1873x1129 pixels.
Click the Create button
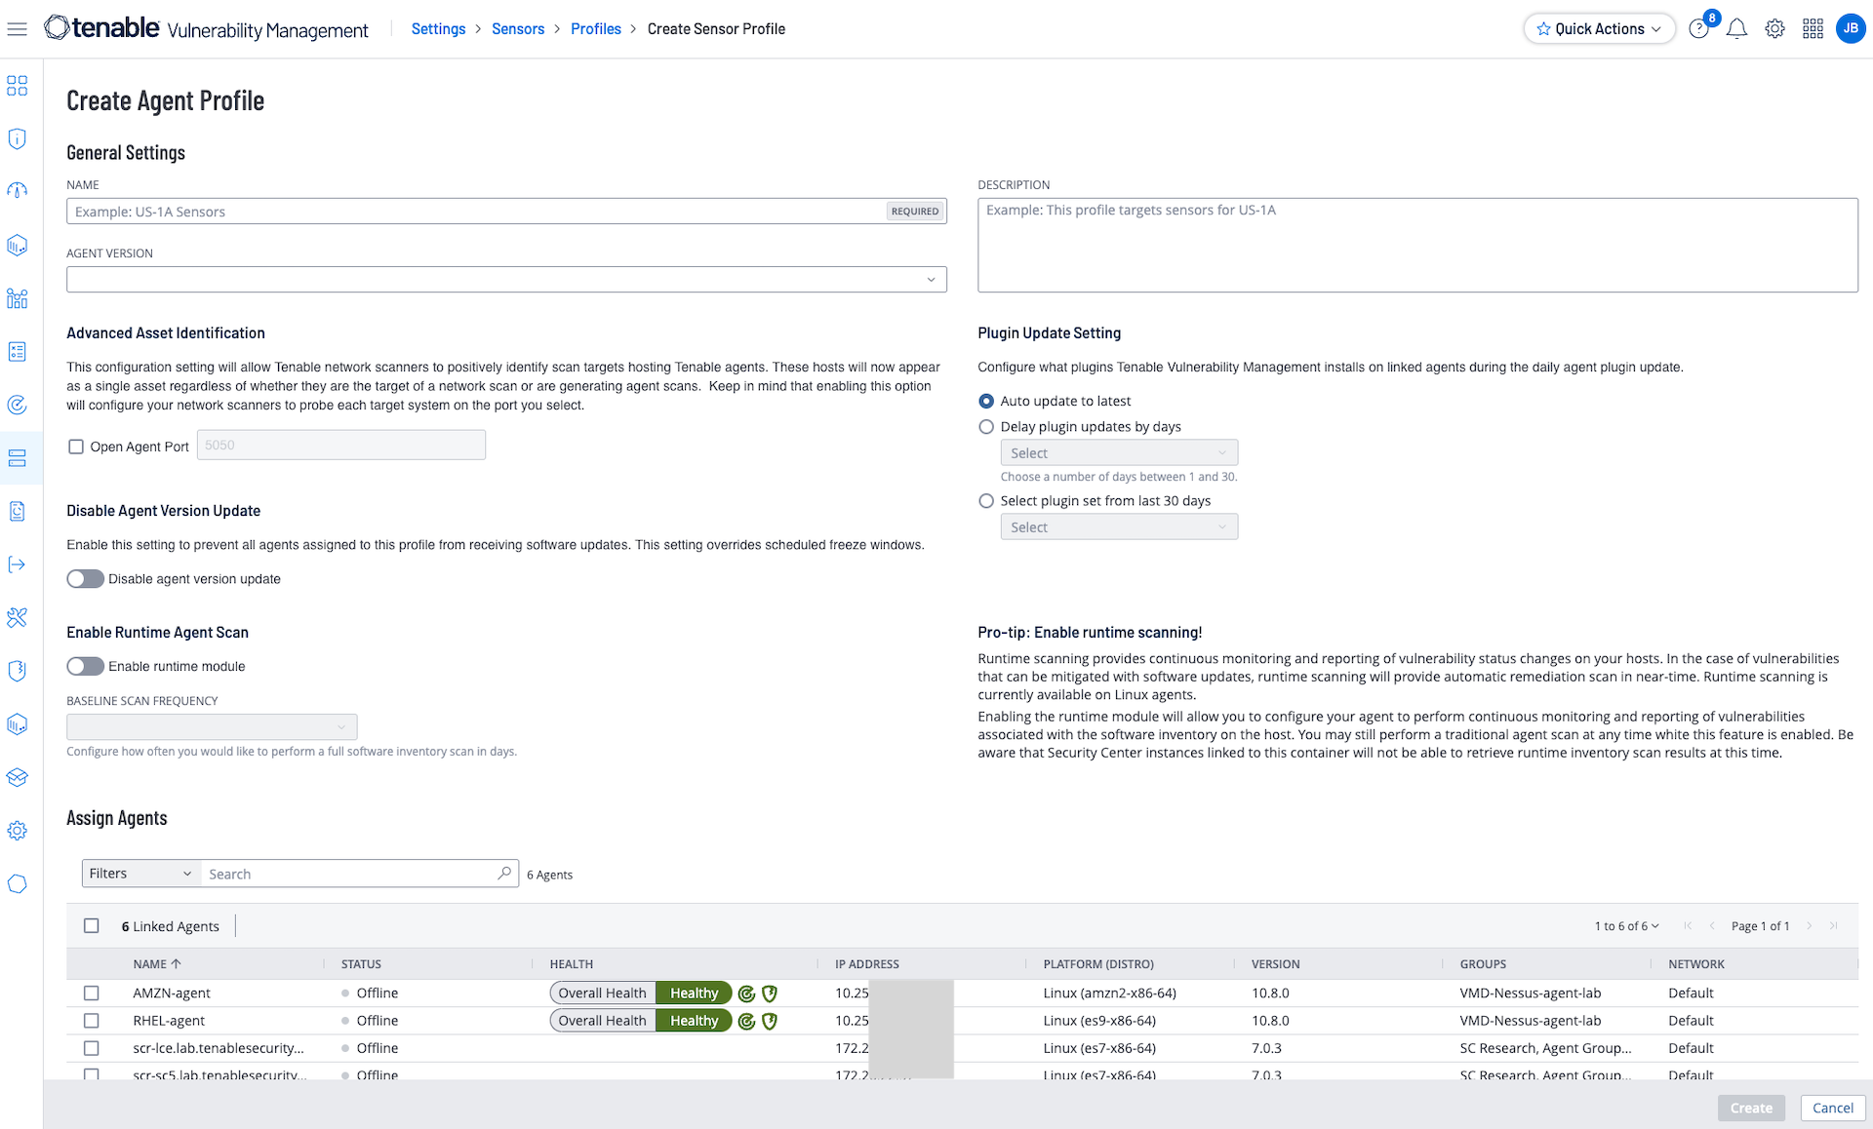point(1751,1108)
